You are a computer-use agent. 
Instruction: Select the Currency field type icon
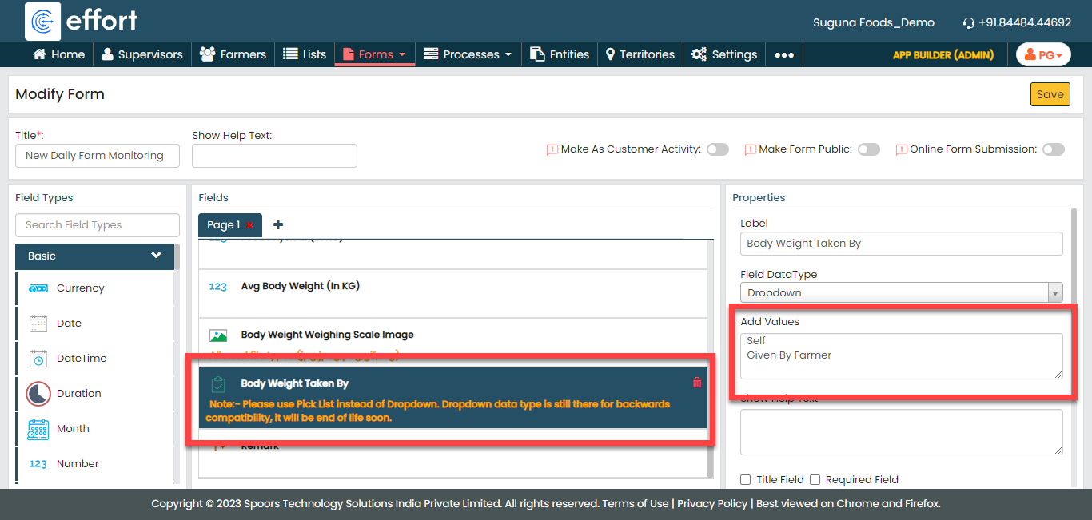[38, 288]
